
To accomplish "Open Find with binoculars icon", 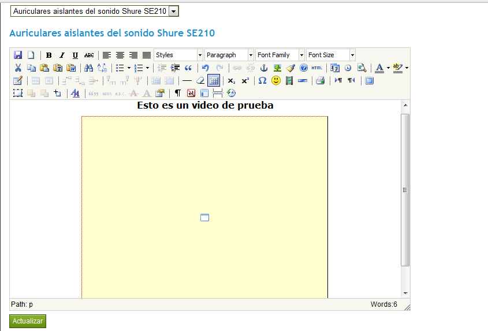I will tap(89, 68).
